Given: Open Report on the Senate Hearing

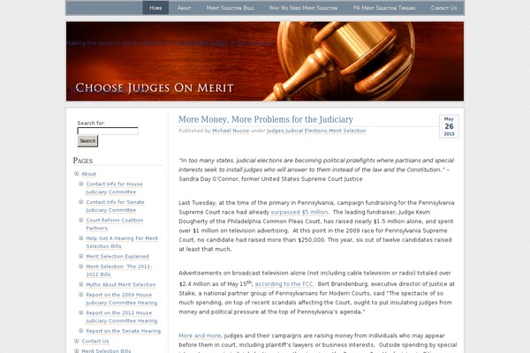Looking at the screenshot, I should click(x=124, y=331).
